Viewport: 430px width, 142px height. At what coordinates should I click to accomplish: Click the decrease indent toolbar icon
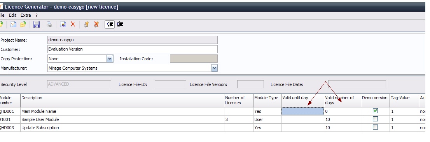(110, 25)
